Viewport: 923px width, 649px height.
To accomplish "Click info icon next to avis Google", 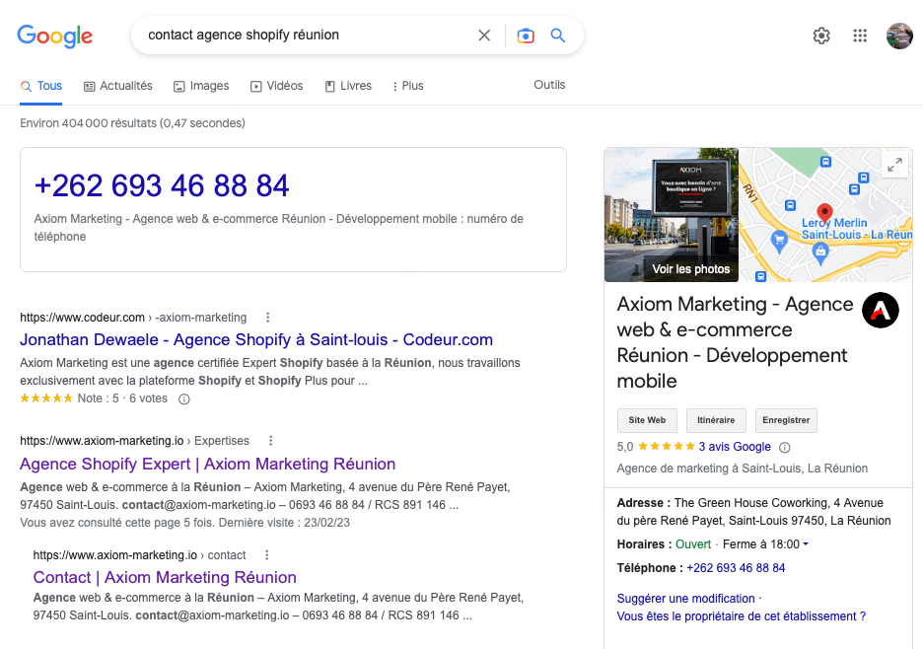I will 785,448.
